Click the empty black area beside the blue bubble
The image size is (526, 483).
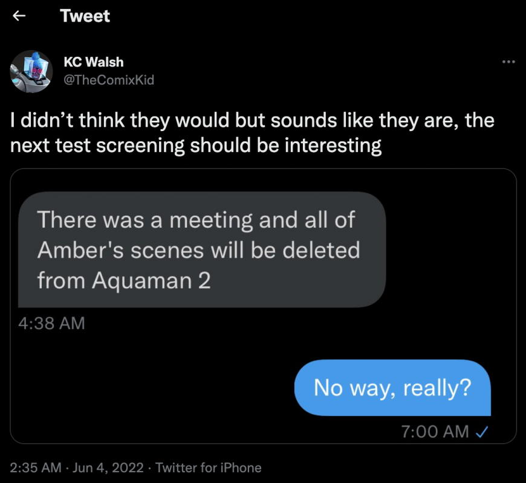point(151,387)
